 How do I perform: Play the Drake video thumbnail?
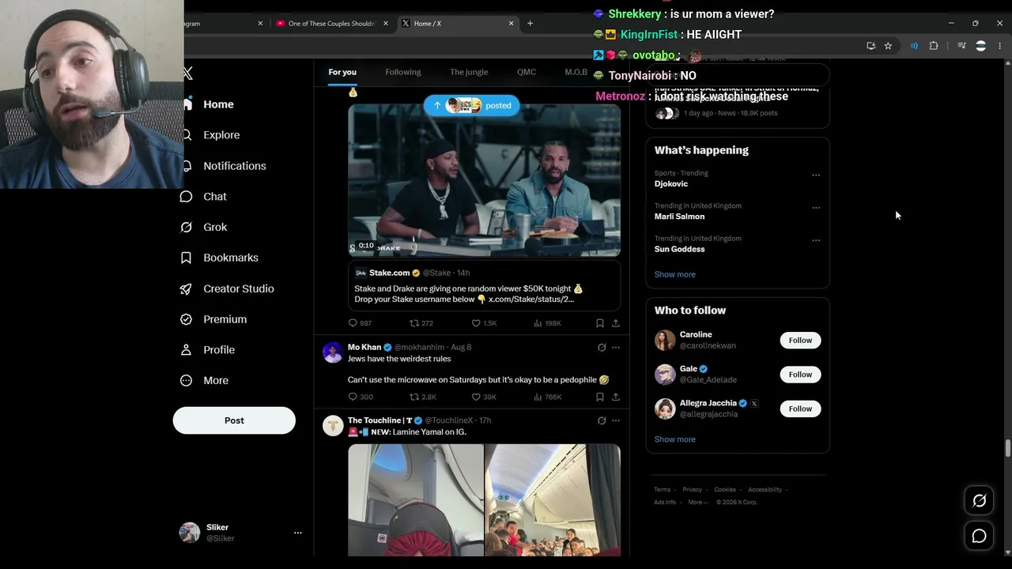(485, 180)
